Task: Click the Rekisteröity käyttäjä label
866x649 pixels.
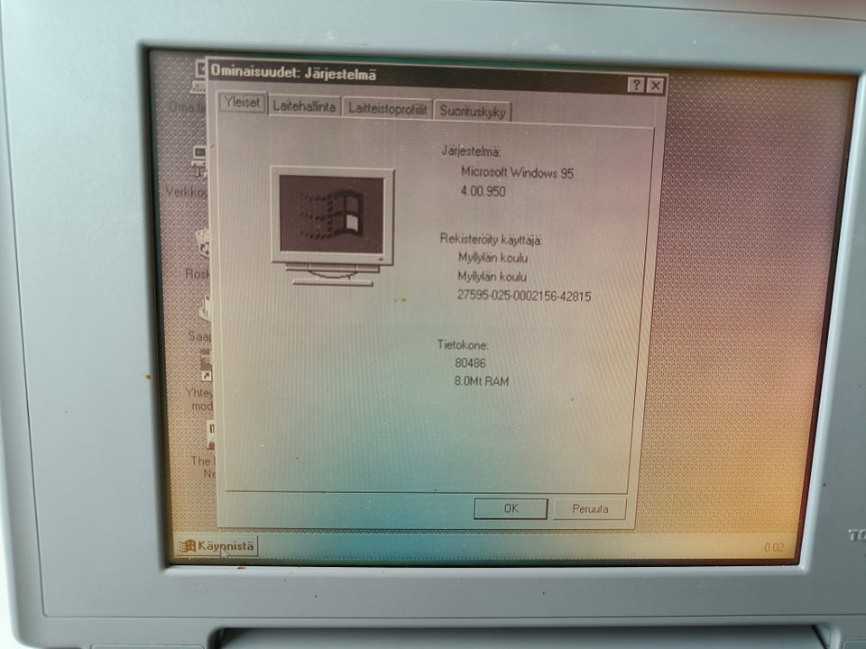Action: click(x=491, y=240)
